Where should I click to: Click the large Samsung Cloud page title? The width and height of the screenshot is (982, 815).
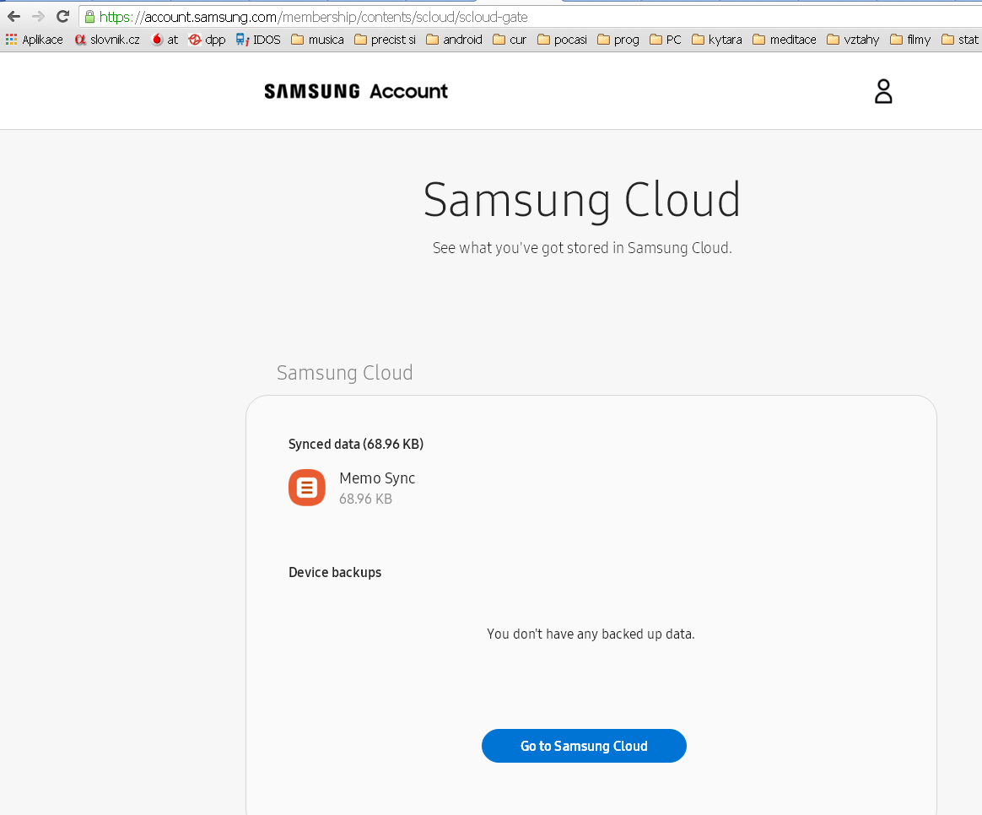coord(582,200)
